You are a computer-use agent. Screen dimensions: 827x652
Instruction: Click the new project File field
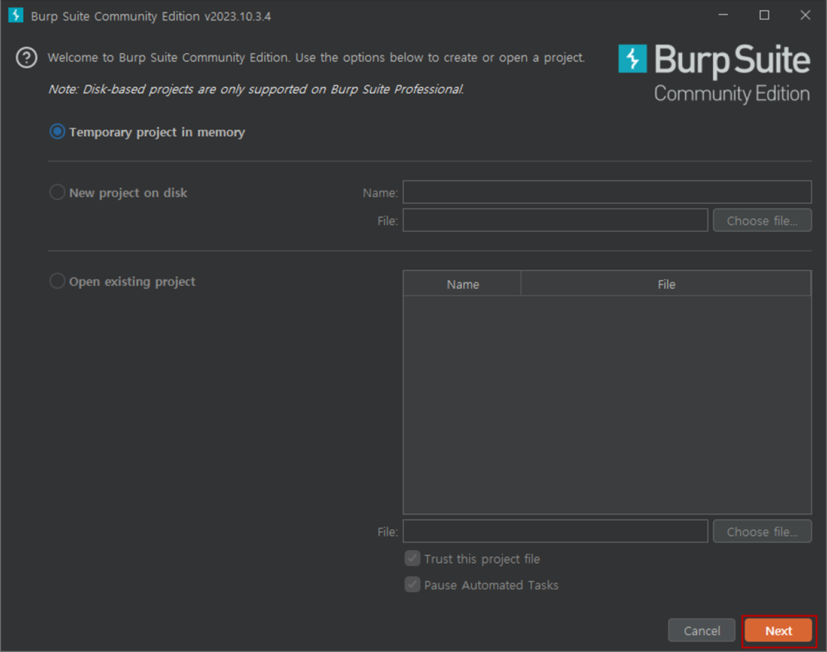(x=556, y=221)
